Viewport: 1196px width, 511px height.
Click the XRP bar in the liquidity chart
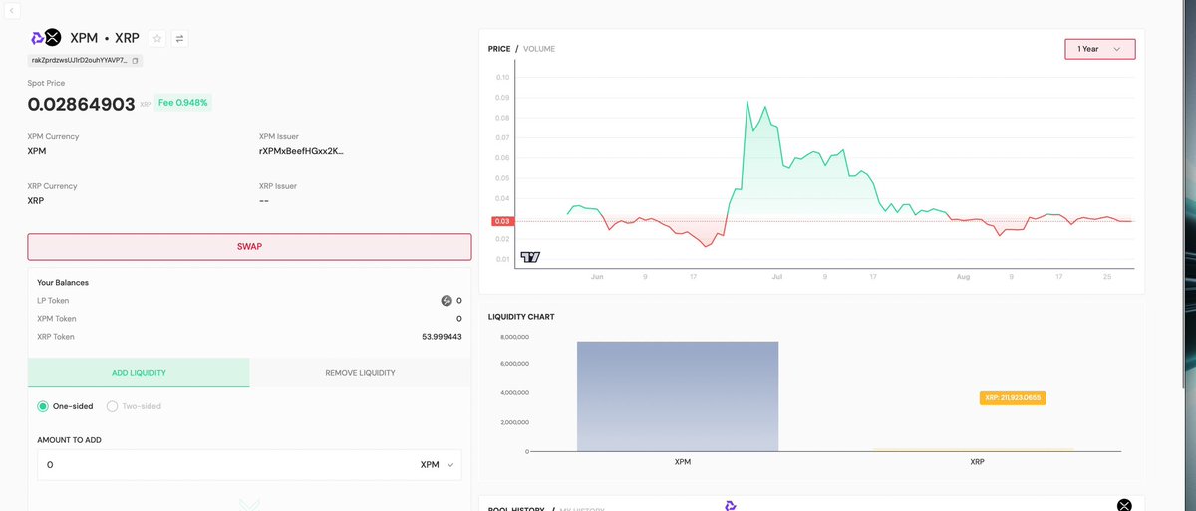(974, 450)
